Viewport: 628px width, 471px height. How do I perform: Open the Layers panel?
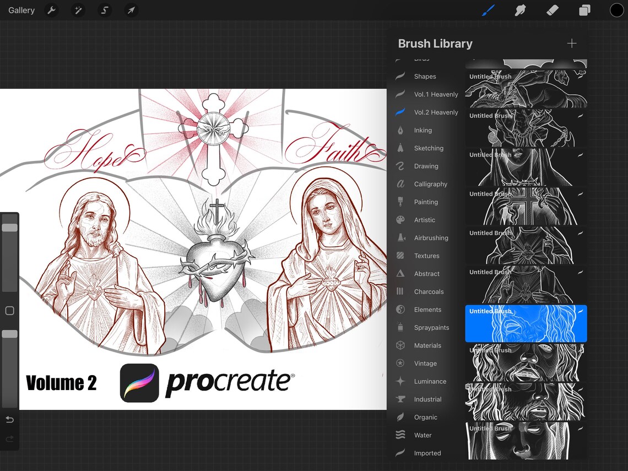584,10
